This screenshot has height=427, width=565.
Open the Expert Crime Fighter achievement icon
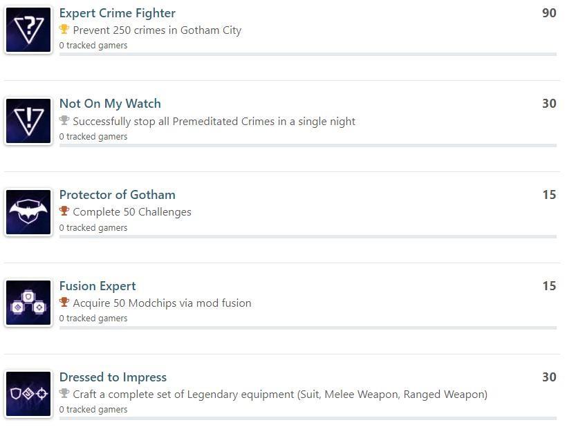click(x=28, y=30)
